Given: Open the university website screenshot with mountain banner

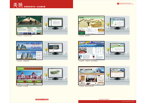Looking at the screenshot, I should pos(91,50).
